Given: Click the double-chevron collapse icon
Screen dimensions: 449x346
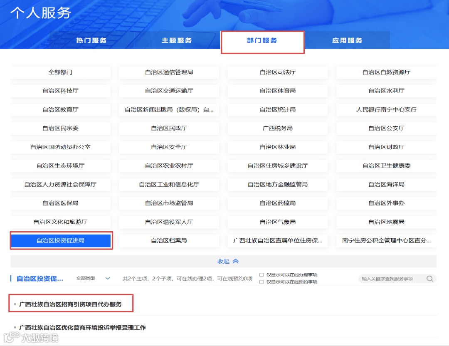Looking at the screenshot, I should coord(235,261).
